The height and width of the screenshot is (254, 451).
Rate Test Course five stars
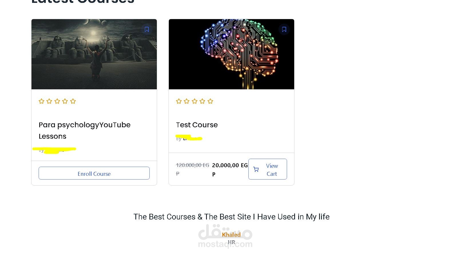(x=210, y=101)
